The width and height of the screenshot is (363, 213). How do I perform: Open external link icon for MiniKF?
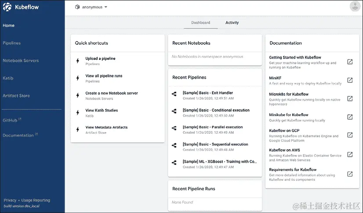tap(350, 80)
